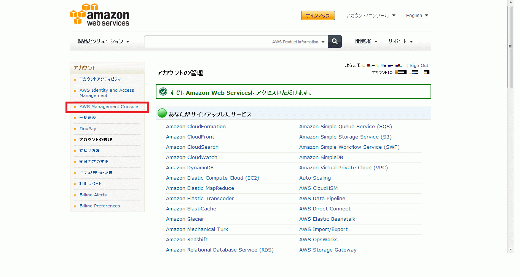Click the green checkmark access icon
This screenshot has width=520, height=277.
[163, 92]
